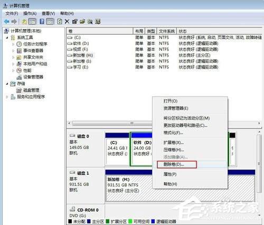264x225 pixels.
Task: Select the (C:) partition block on Disk 0
Action: point(117,149)
